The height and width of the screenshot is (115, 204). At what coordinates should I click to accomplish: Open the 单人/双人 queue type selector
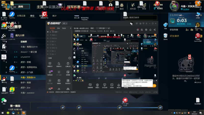click(x=12, y=23)
